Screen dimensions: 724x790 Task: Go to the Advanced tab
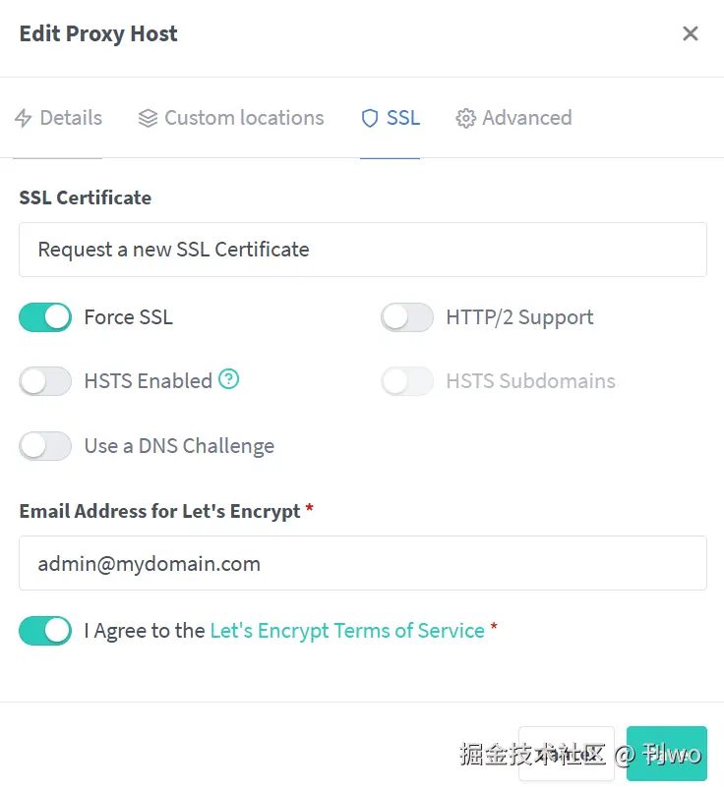[x=526, y=118]
